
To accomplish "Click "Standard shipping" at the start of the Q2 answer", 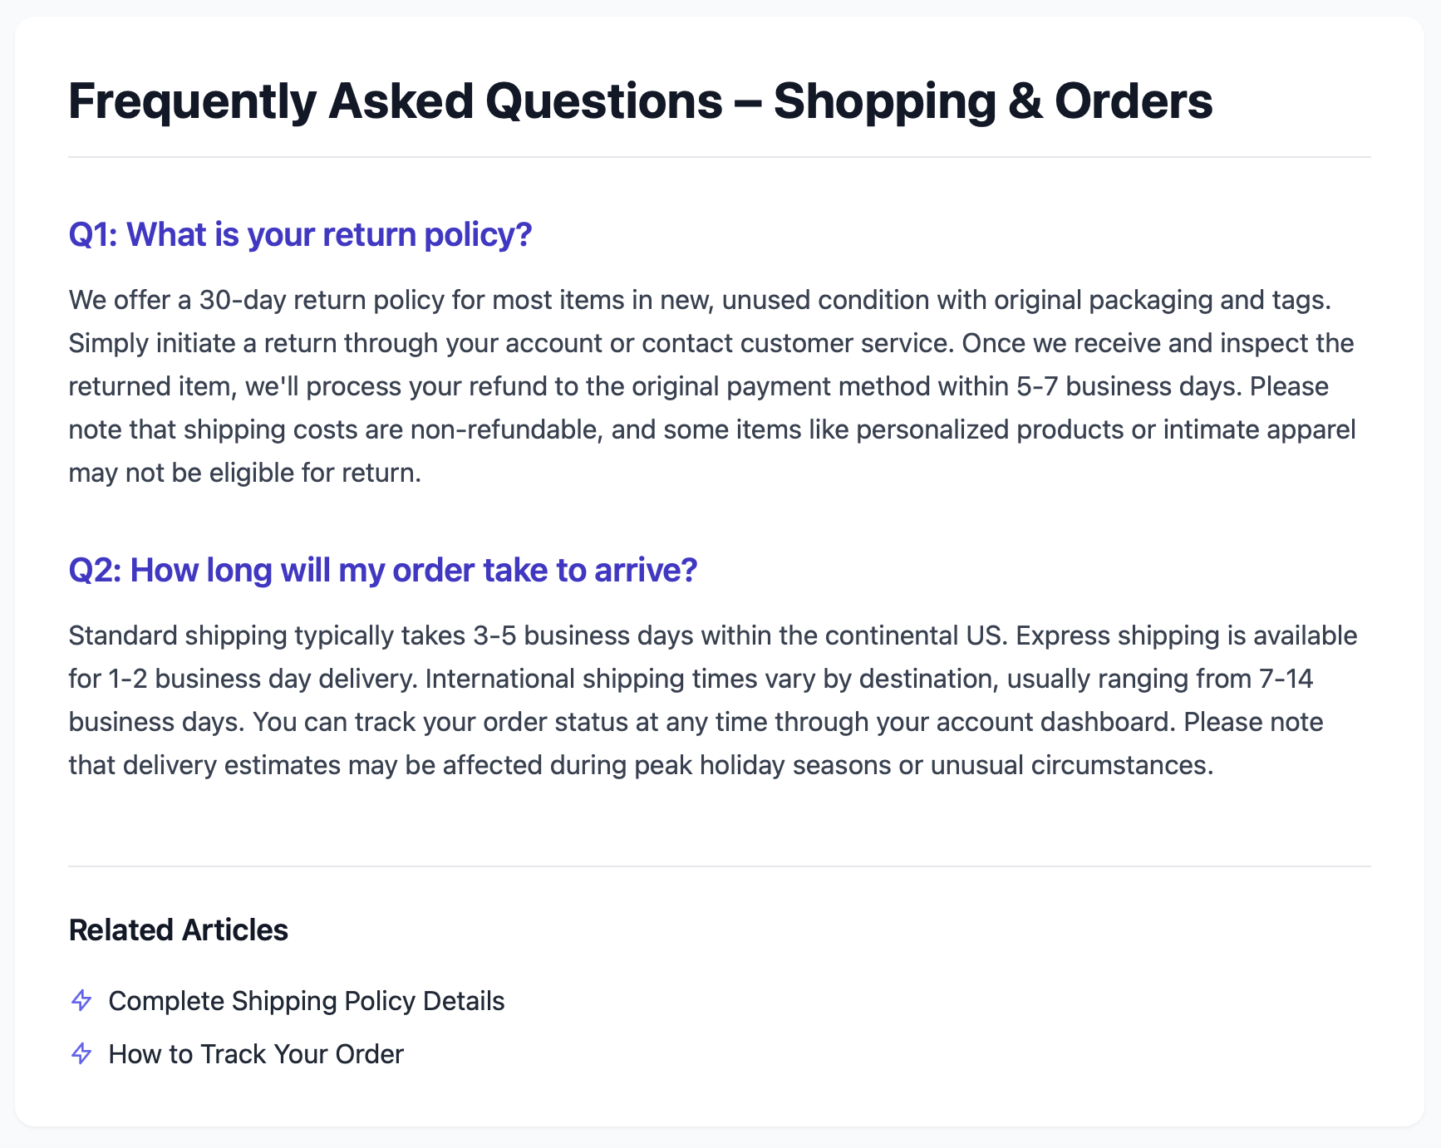I will click(x=177, y=635).
